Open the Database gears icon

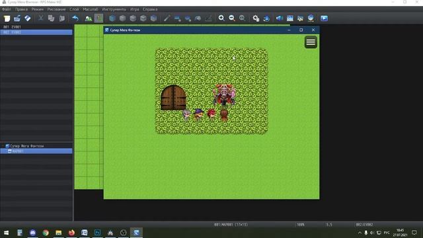click(x=256, y=18)
